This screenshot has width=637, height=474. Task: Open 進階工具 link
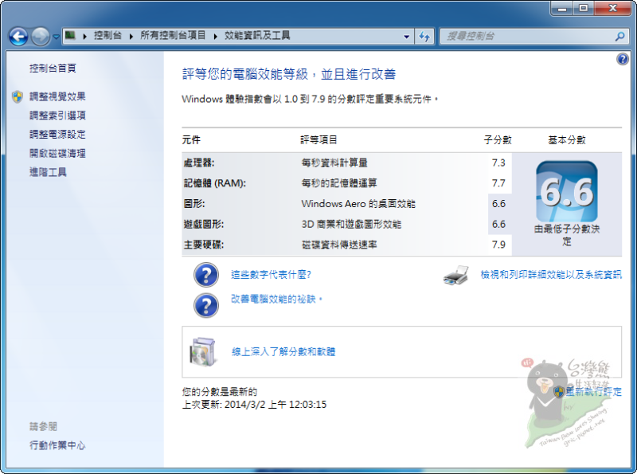click(48, 172)
